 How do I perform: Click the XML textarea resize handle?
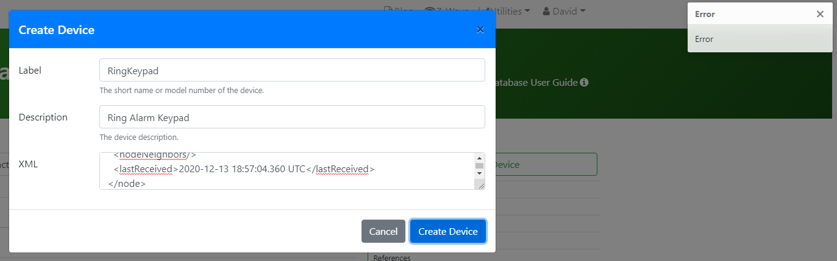482,186
